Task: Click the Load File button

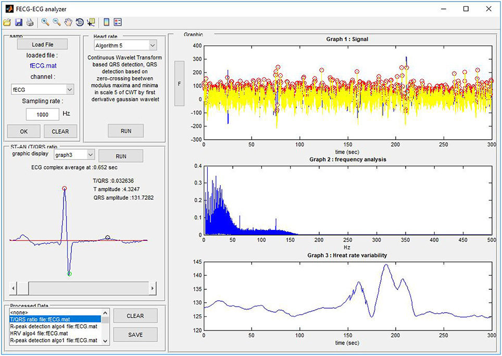Action: [43, 44]
